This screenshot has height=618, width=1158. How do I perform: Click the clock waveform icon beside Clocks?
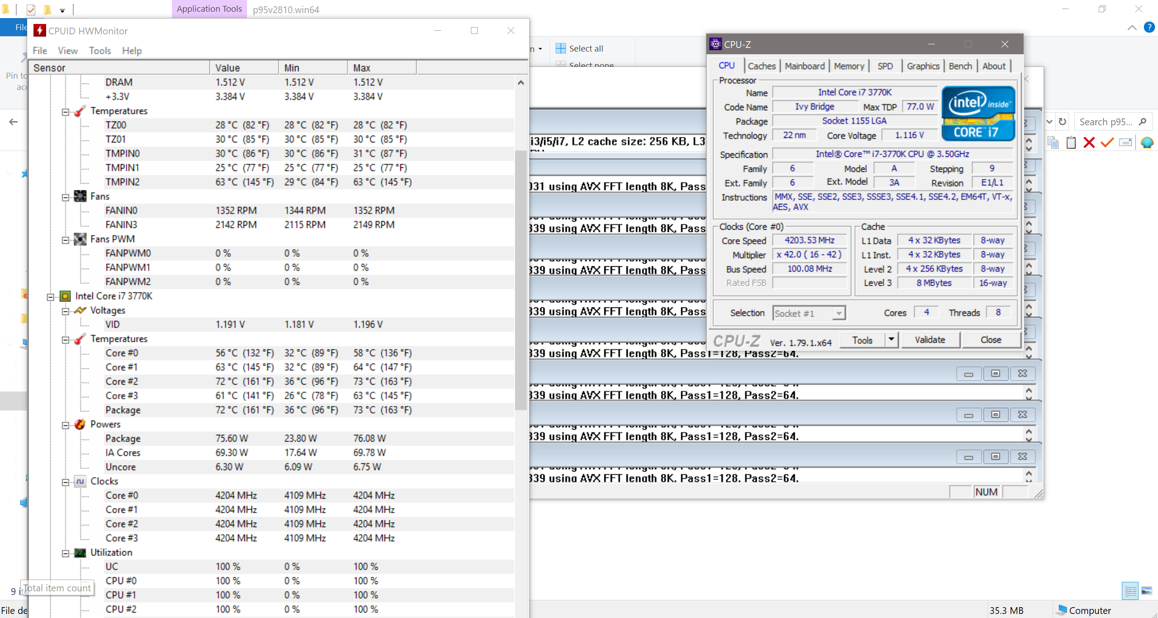pos(80,481)
